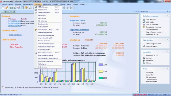Screen dimensions: 171x96
Task: Click 'Logiciel non activé' in status bar
Action: (x=140, y=95)
